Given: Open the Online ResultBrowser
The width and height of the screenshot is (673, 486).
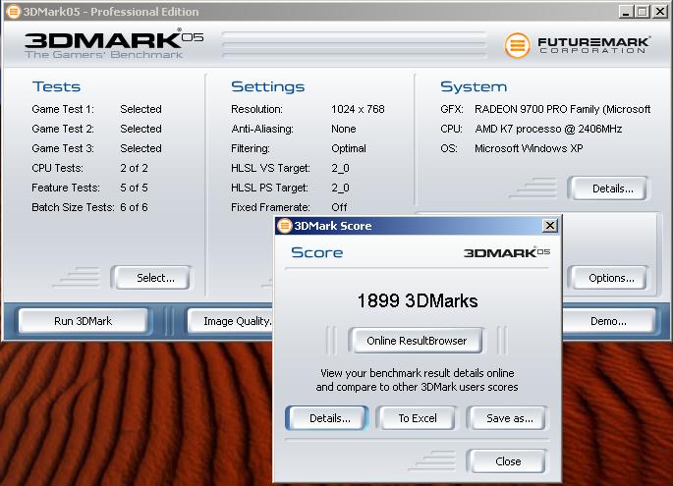Looking at the screenshot, I should tap(417, 341).
